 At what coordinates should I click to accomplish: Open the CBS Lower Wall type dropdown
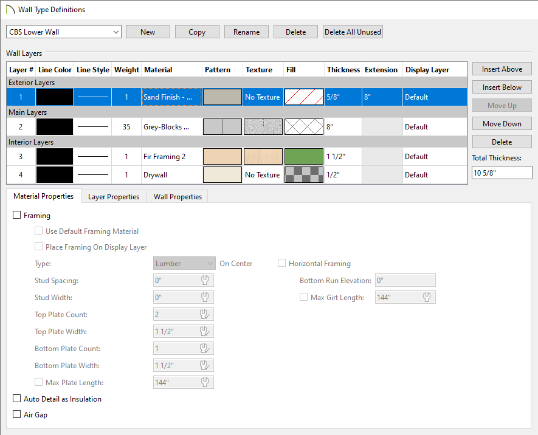(x=64, y=32)
